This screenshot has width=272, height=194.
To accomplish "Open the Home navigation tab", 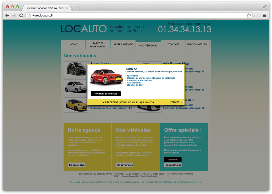I will [73, 45].
